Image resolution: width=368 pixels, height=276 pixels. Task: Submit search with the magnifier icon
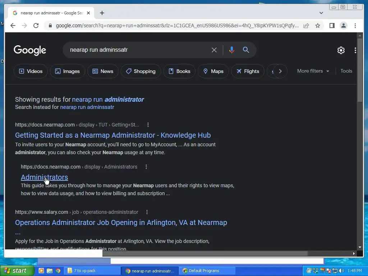pos(246,50)
